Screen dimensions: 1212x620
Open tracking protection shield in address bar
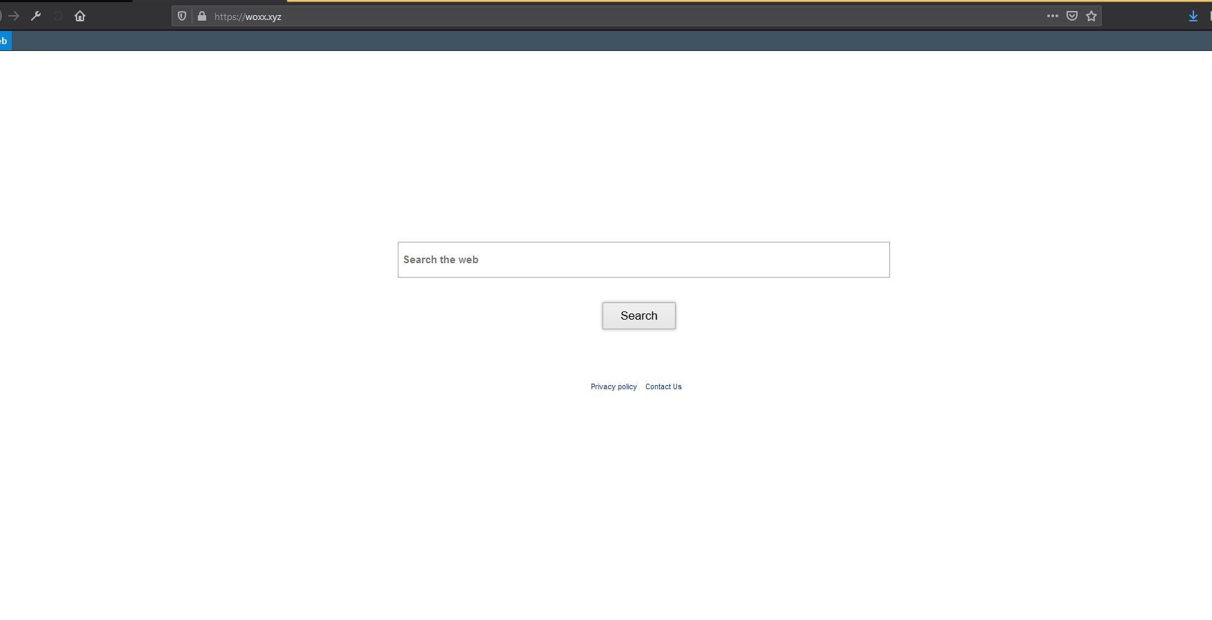pos(182,16)
